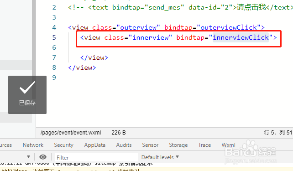The height and width of the screenshot is (171, 293).
Task: Click the 行 5, 列 51 cursor position
Action: 278,133
